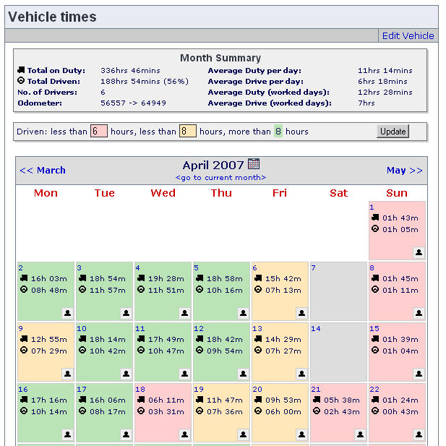Image resolution: width=446 pixels, height=446 pixels.
Task: Select the driver icon on April 18
Action: (x=184, y=434)
